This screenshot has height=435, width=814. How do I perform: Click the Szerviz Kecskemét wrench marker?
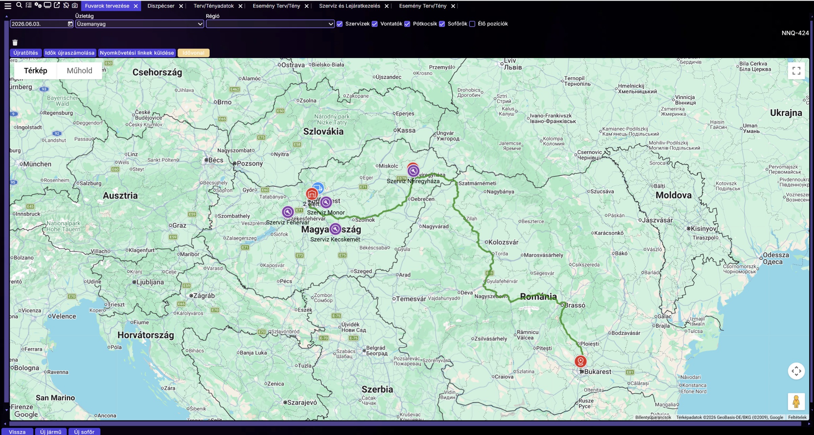[x=335, y=229]
